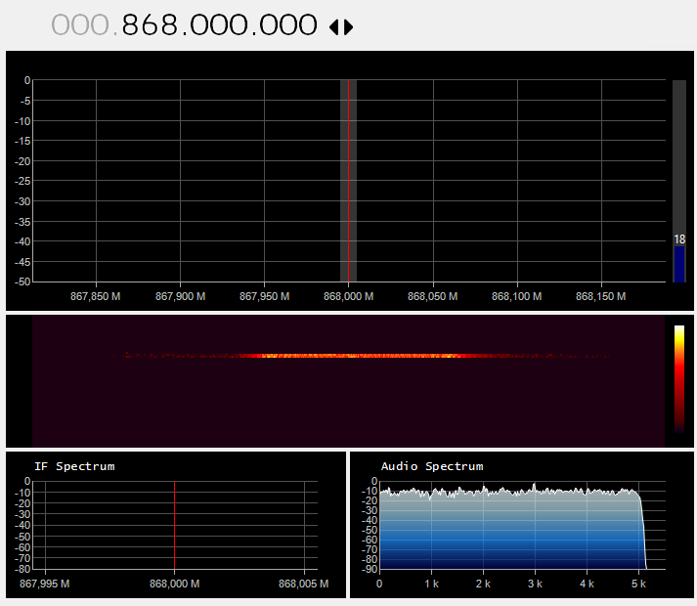This screenshot has height=606, width=697.
Task: Click the 867,900 M frequency label
Action: click(180, 296)
